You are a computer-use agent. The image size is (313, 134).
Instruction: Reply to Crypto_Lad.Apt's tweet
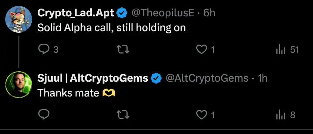coord(44,49)
